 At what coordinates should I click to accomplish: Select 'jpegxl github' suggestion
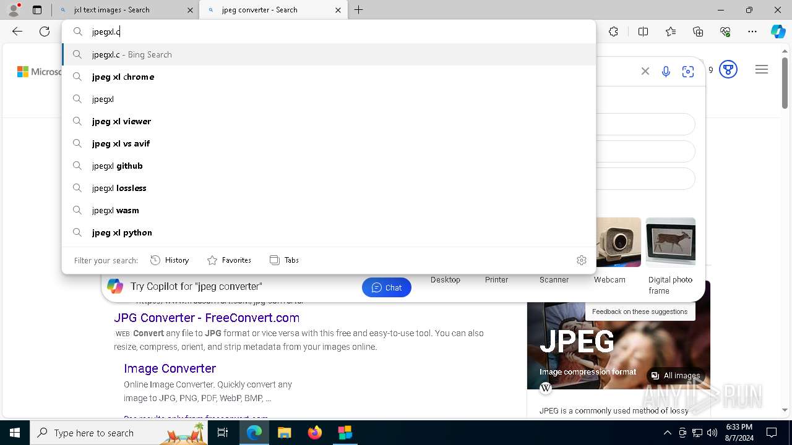329,166
